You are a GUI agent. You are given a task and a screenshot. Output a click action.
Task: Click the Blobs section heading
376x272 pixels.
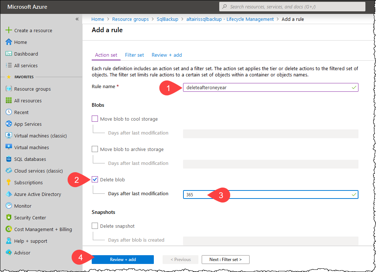tap(98, 105)
